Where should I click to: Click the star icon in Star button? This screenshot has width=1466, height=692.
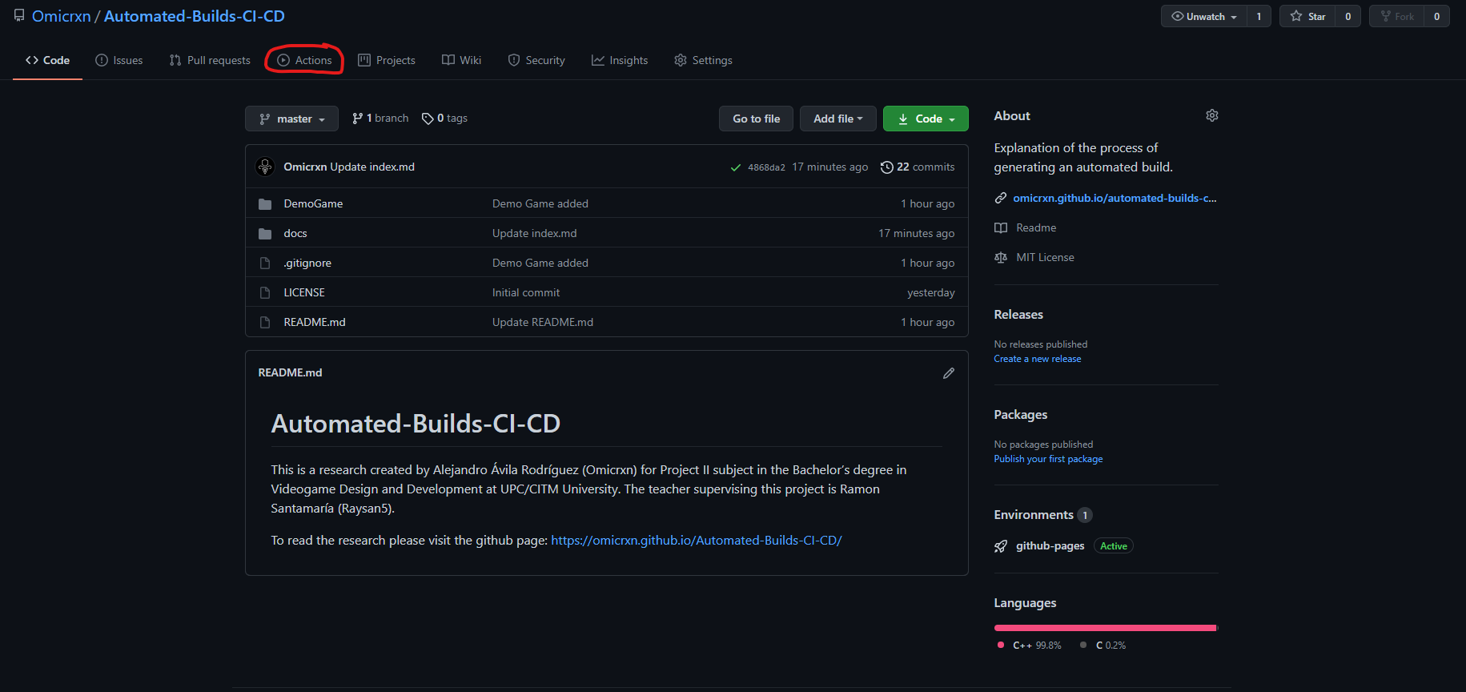coord(1295,16)
